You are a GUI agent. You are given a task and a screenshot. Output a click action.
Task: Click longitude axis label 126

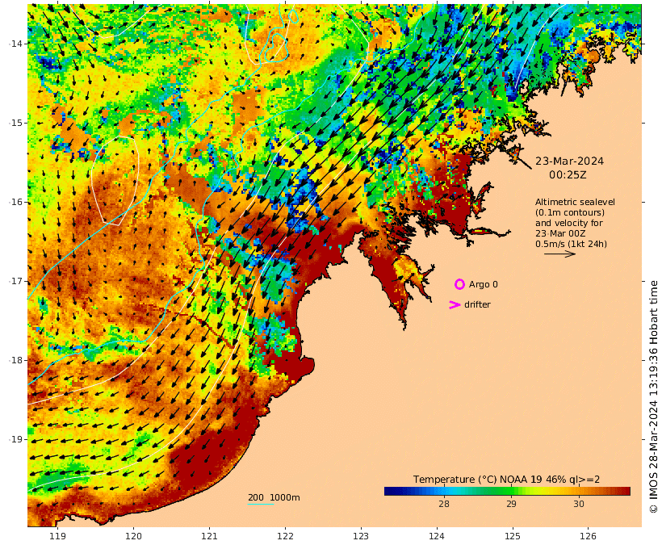(x=588, y=536)
